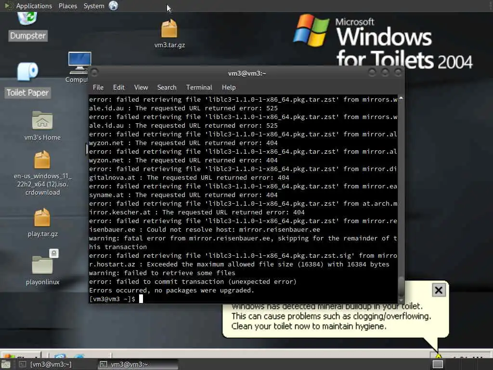The image size is (493, 370).
Task: Click the terminal window menu button at top-left
Action: pos(94,73)
